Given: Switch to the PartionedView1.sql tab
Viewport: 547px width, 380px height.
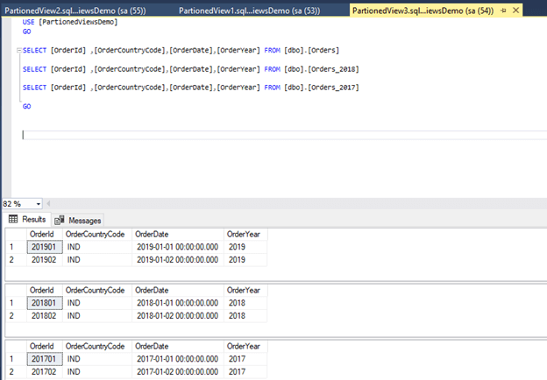Looking at the screenshot, I should 250,11.
